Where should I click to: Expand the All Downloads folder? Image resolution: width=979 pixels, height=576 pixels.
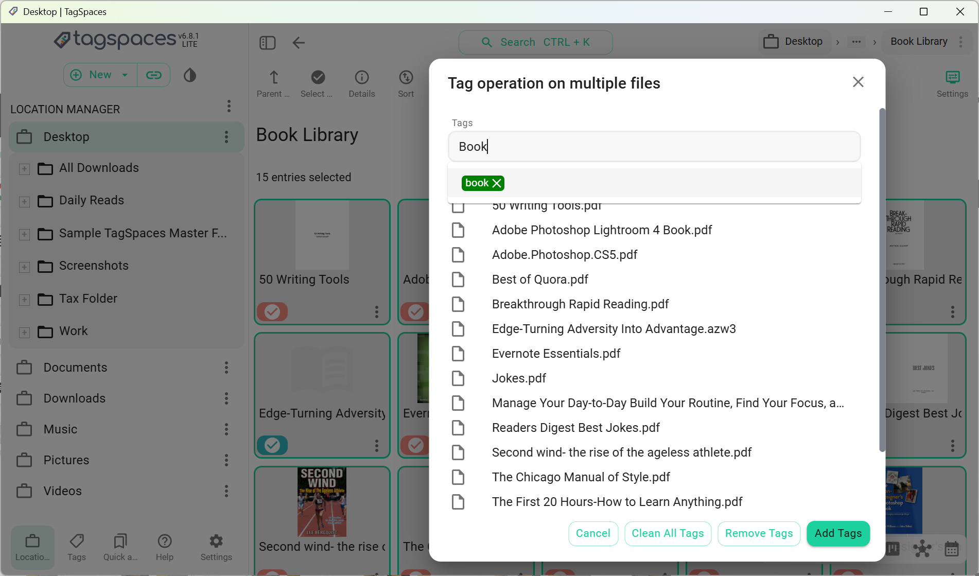pos(24,169)
